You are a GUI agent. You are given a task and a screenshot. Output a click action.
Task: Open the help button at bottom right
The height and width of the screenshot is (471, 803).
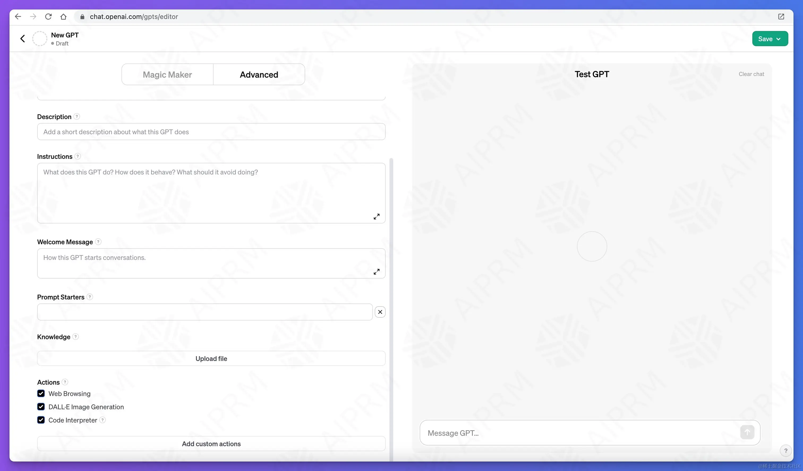point(785,451)
